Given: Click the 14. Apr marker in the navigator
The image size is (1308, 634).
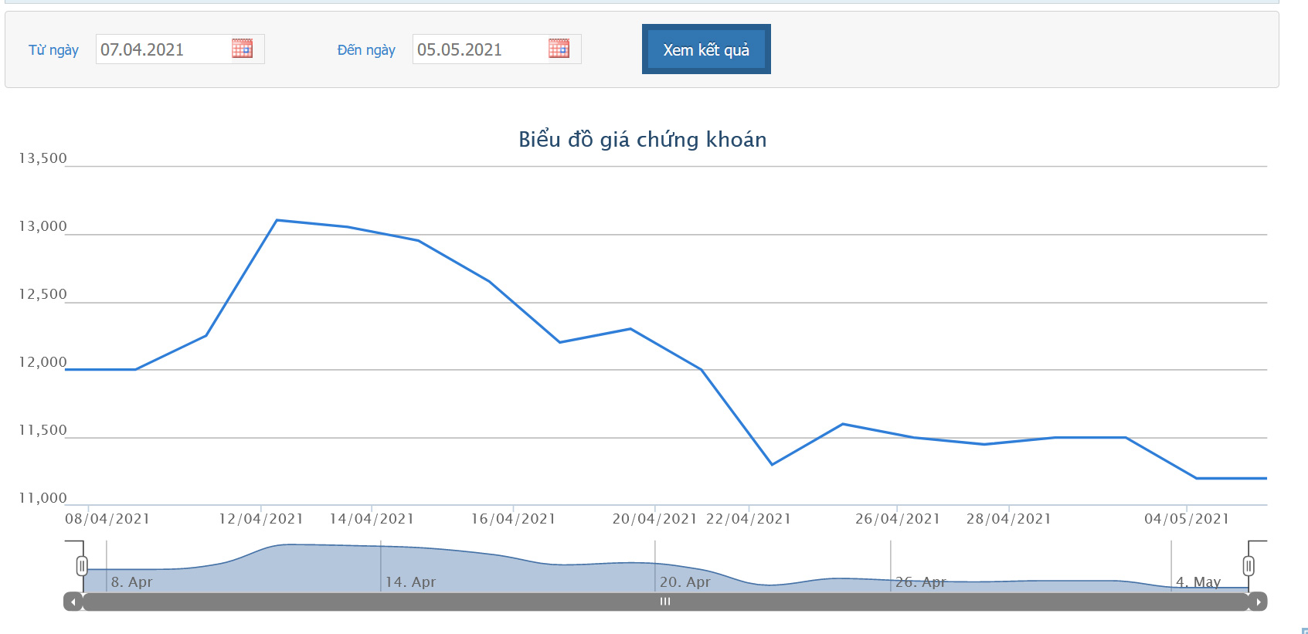Looking at the screenshot, I should pyautogui.click(x=410, y=581).
